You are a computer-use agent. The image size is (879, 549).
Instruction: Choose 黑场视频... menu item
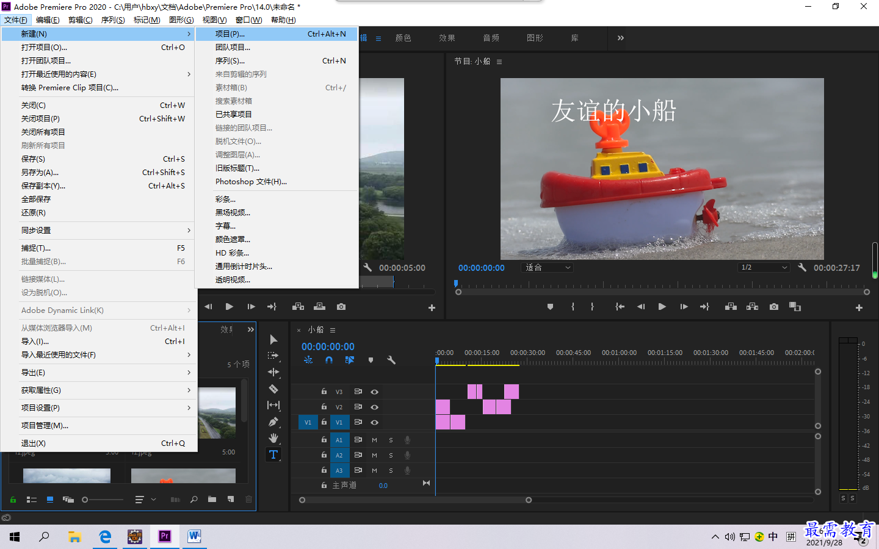click(x=277, y=213)
